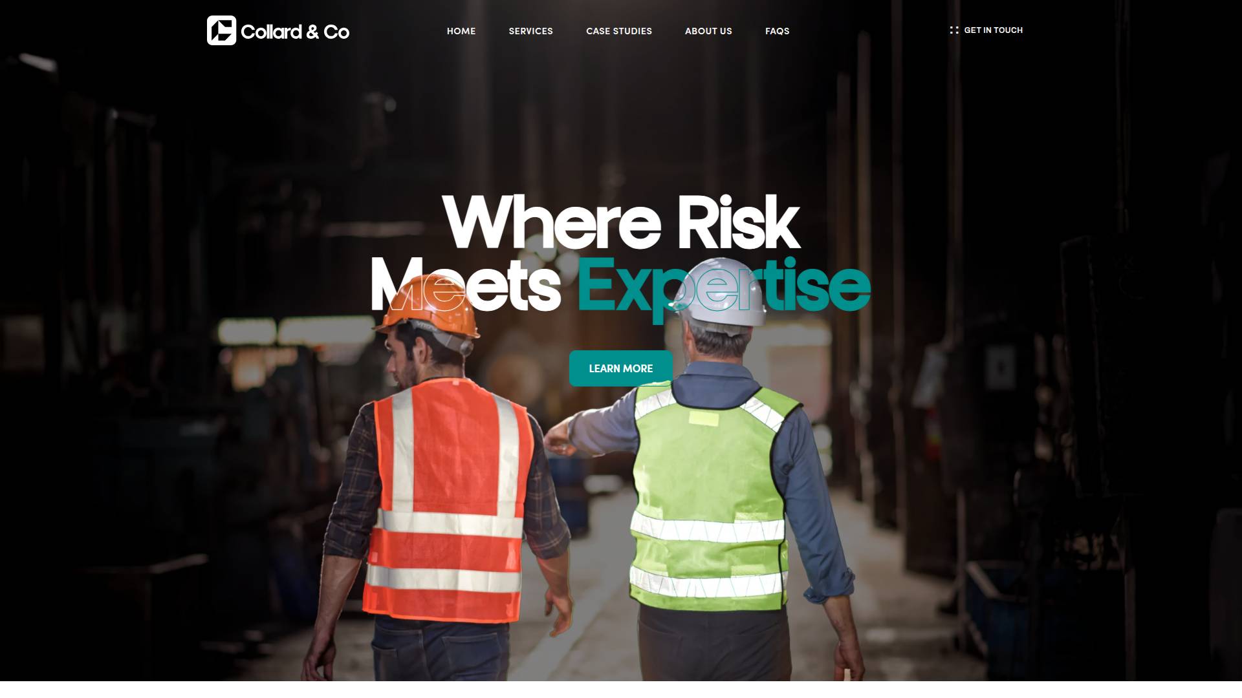
Task: Open the Case Studies menu item
Action: (x=619, y=31)
